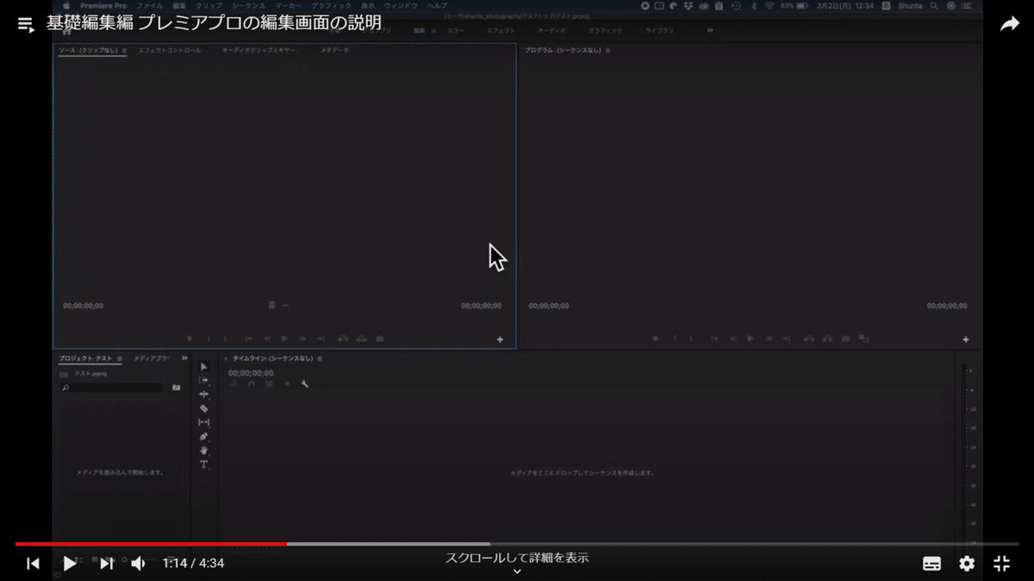The image size is (1034, 581).
Task: Open the ウィンドウ menu in menu bar
Action: [401, 5]
